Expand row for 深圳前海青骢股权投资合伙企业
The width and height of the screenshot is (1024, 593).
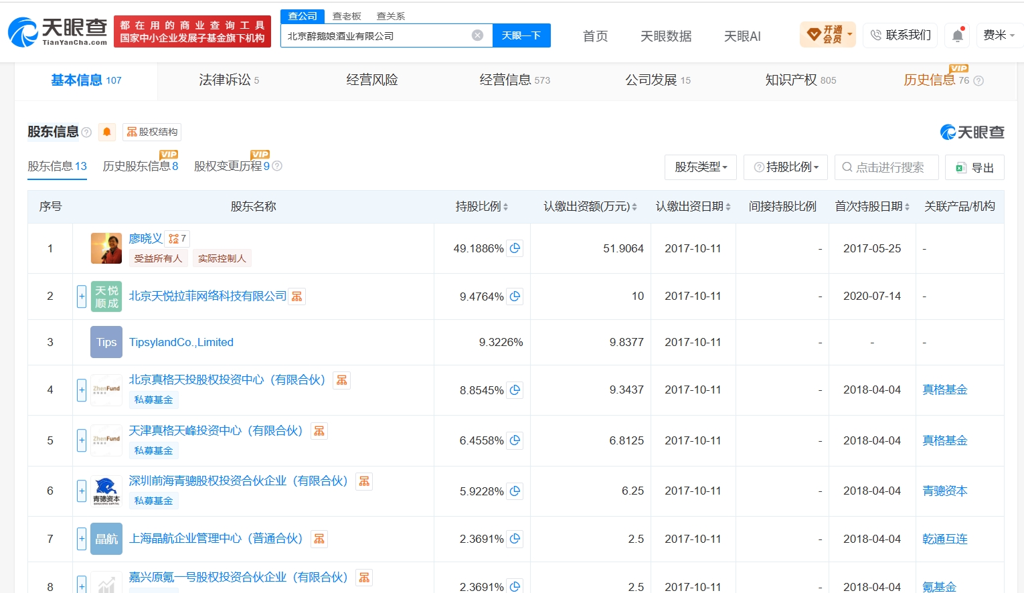(x=82, y=491)
